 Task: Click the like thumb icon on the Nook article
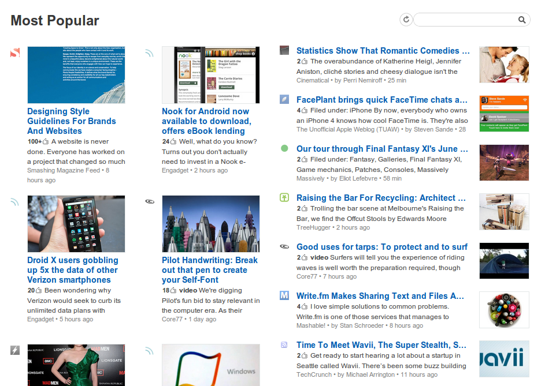pyautogui.click(x=173, y=141)
